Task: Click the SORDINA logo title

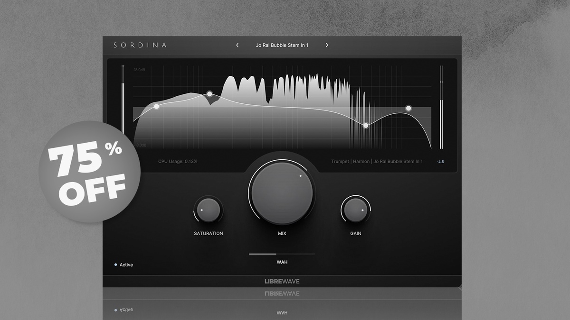Action: tap(140, 45)
